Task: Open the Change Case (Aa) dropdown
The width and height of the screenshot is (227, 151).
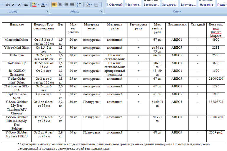Action: tap(26, 5)
